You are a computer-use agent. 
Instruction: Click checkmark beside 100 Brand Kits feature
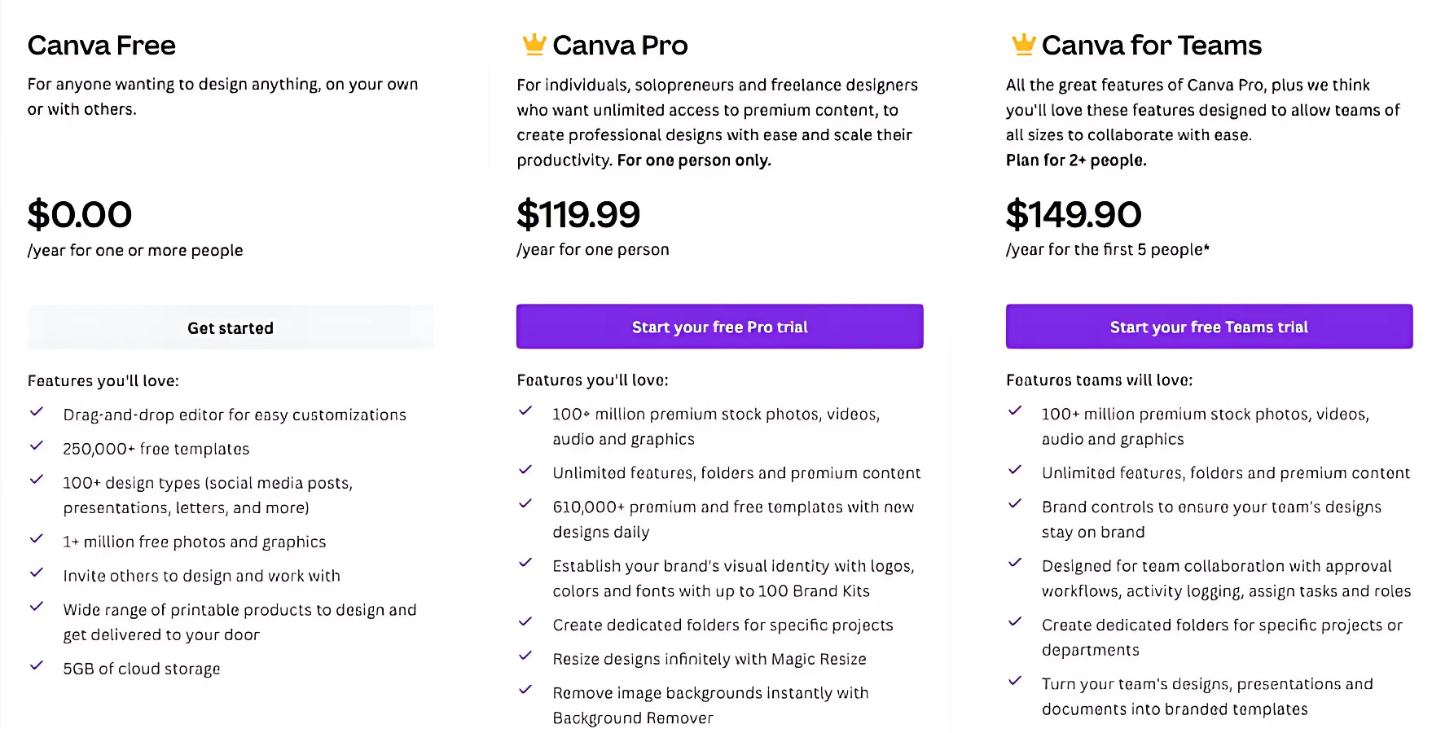[x=526, y=564]
